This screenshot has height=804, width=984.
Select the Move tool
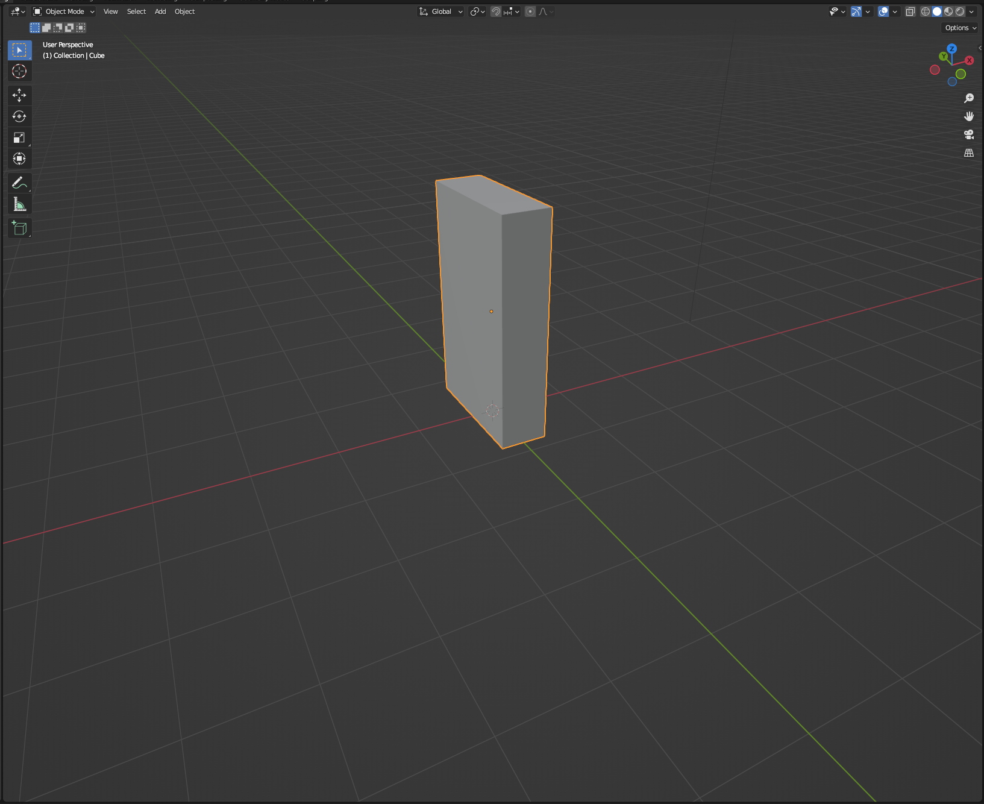pyautogui.click(x=19, y=95)
